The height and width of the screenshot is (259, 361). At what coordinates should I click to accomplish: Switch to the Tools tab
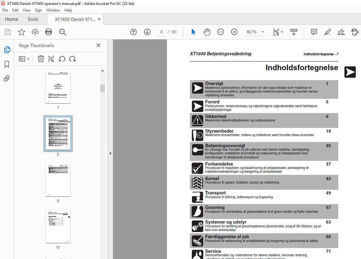(x=33, y=19)
